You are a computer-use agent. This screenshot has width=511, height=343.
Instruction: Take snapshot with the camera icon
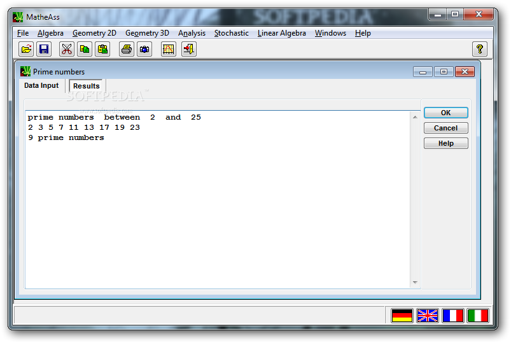click(x=144, y=49)
